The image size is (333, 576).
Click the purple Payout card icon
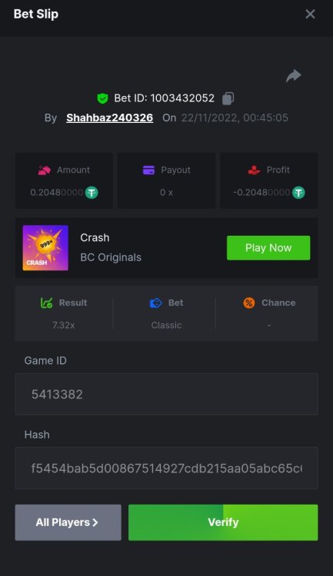click(x=148, y=170)
